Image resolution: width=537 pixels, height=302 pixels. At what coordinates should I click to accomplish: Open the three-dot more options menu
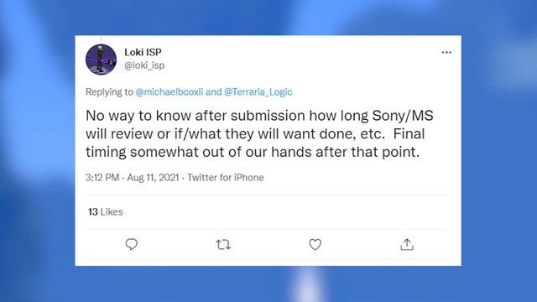[x=446, y=52]
